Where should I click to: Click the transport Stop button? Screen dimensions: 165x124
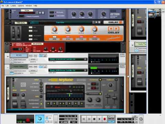[94, 119]
